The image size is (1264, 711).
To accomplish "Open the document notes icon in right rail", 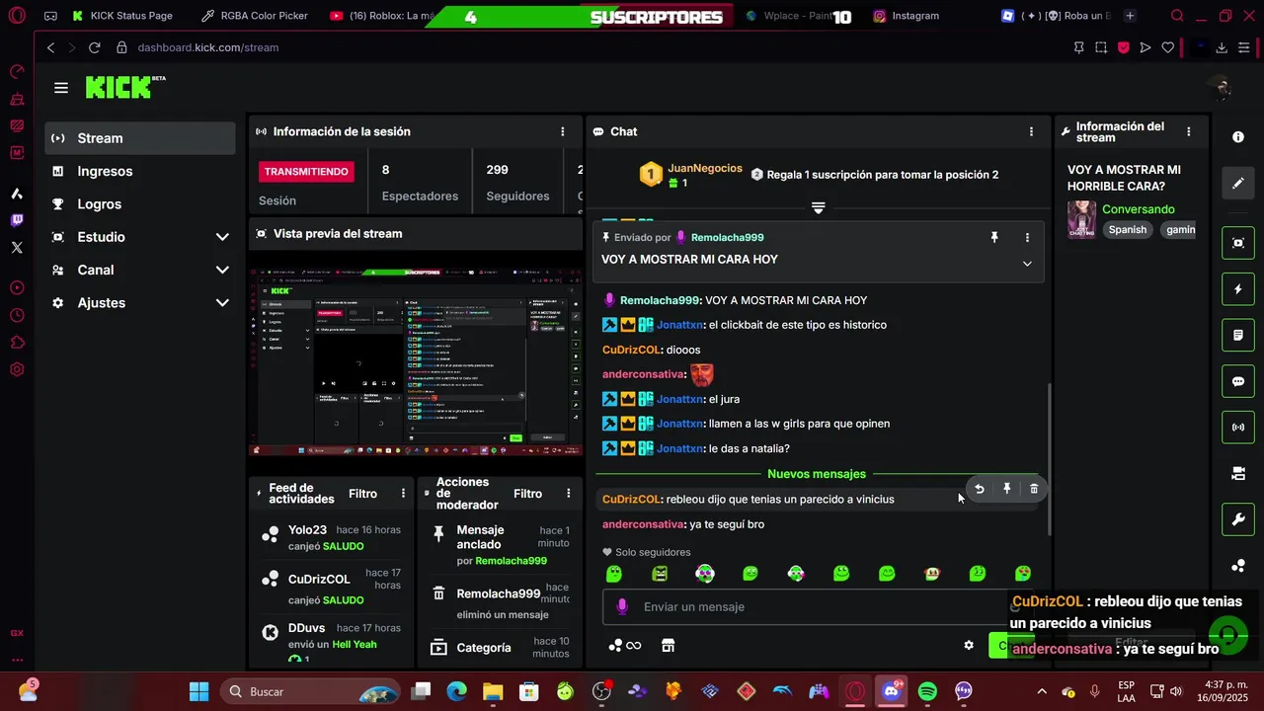I will [1238, 336].
